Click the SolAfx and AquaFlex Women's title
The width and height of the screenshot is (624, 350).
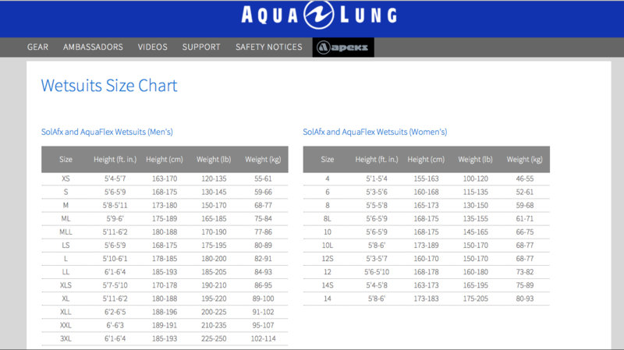tap(374, 132)
